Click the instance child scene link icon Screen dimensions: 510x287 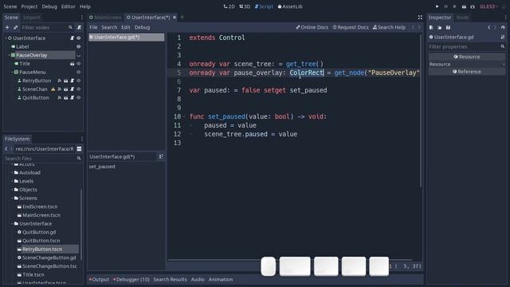15,28
